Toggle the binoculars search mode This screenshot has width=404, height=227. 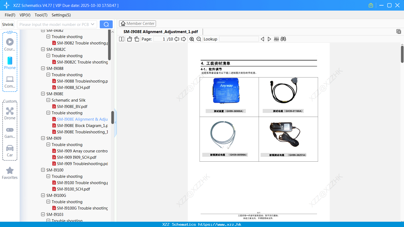coord(283,39)
